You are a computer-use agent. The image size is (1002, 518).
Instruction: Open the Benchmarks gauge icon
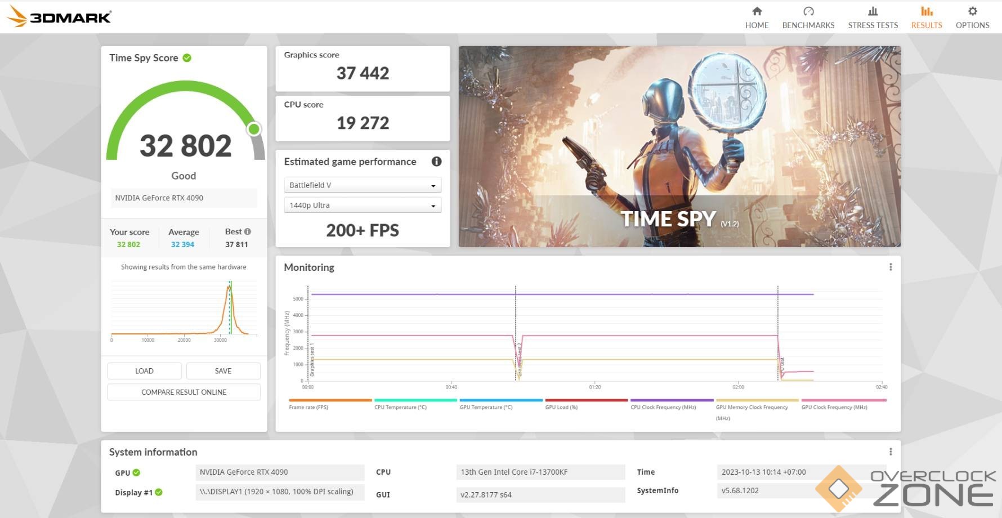(x=808, y=11)
